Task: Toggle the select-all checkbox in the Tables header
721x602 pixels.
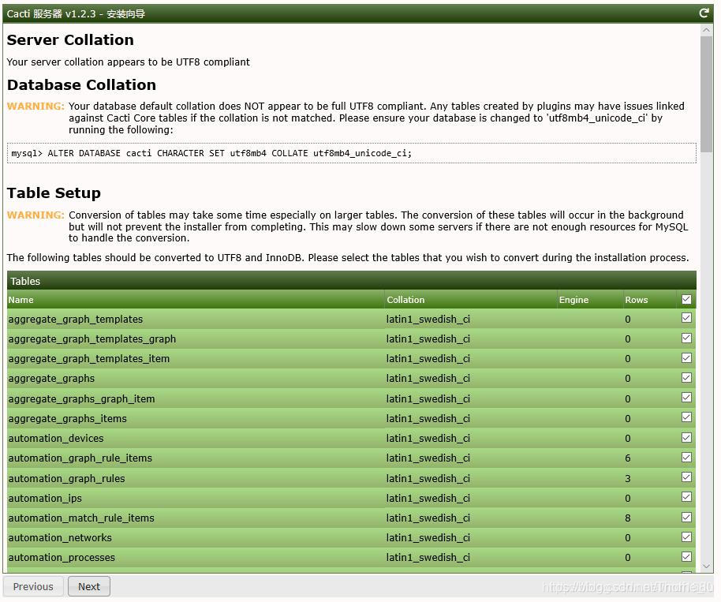Action: (686, 299)
